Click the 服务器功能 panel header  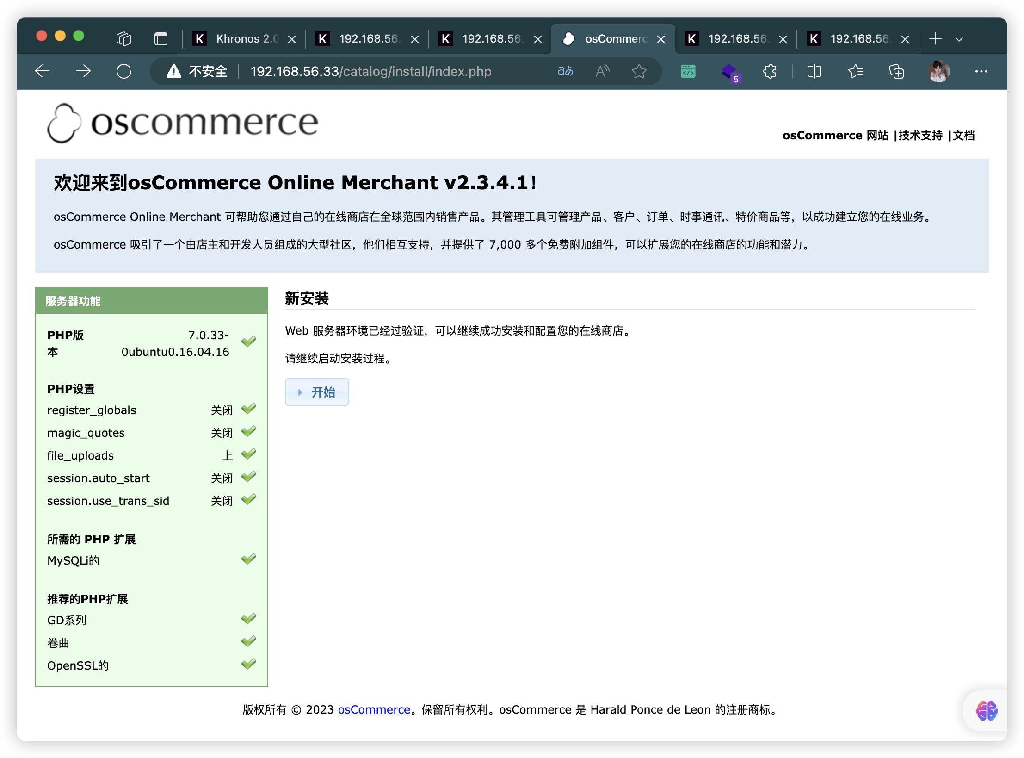(x=152, y=301)
